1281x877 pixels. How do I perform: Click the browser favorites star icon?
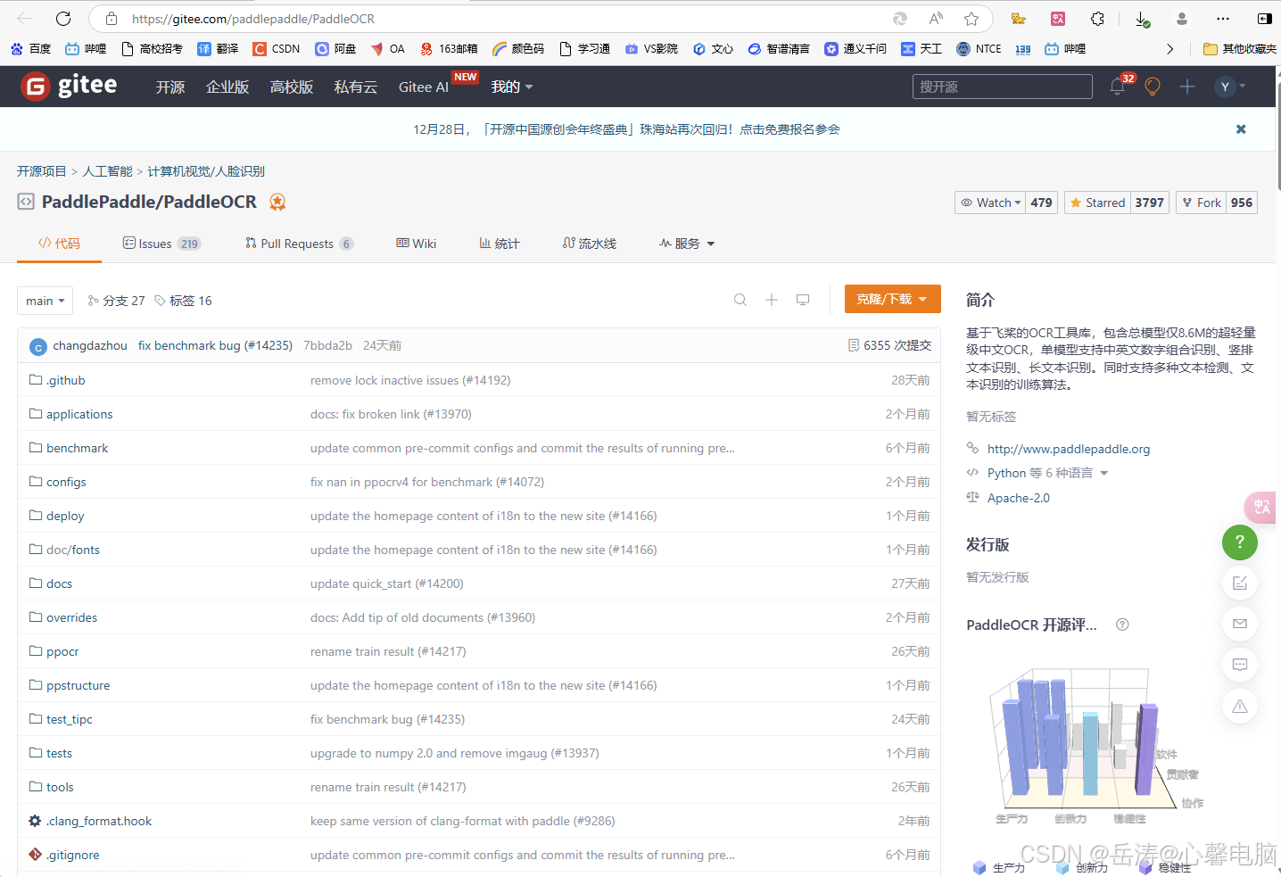click(971, 19)
